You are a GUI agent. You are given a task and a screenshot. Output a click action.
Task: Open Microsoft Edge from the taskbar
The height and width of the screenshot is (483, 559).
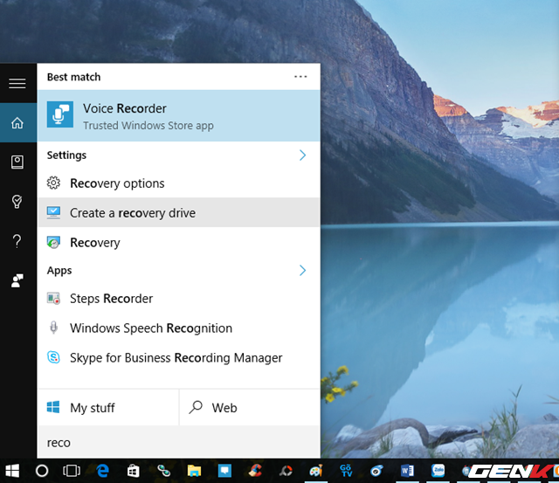coord(102,471)
